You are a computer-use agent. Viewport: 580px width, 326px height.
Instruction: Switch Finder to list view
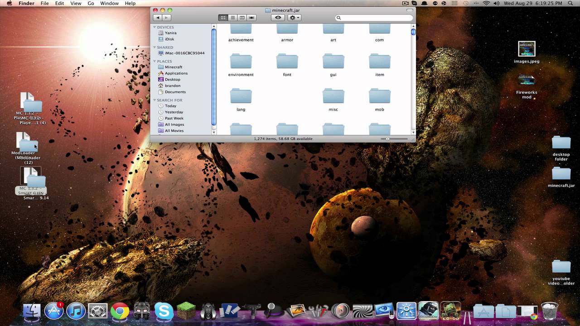(232, 18)
